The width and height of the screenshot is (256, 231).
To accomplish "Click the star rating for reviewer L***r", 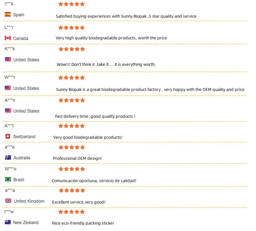I will [71, 27].
